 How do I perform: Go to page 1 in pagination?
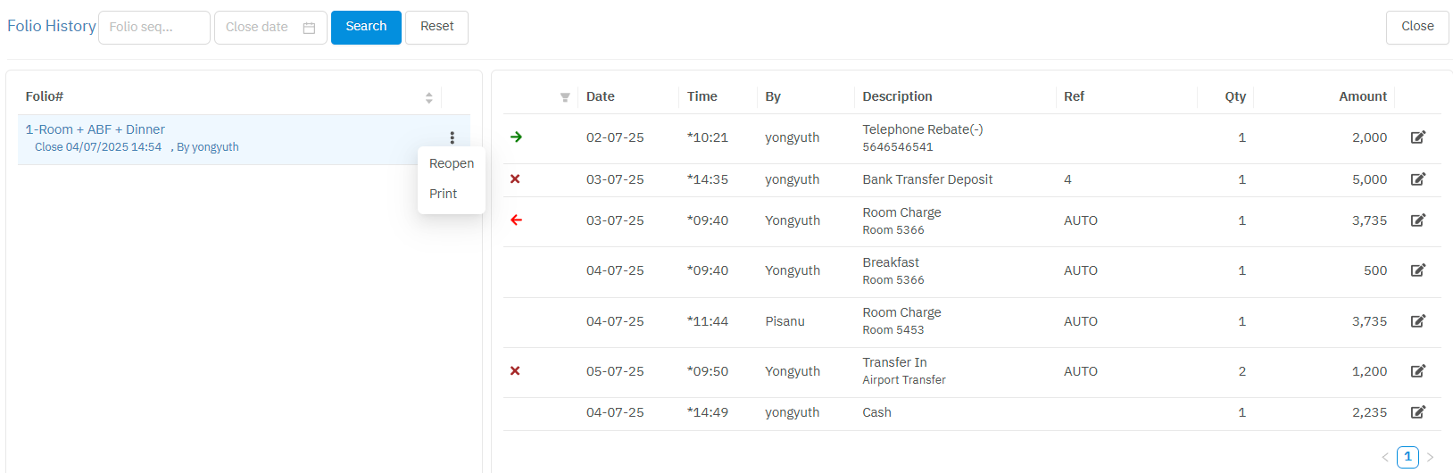click(x=1407, y=457)
